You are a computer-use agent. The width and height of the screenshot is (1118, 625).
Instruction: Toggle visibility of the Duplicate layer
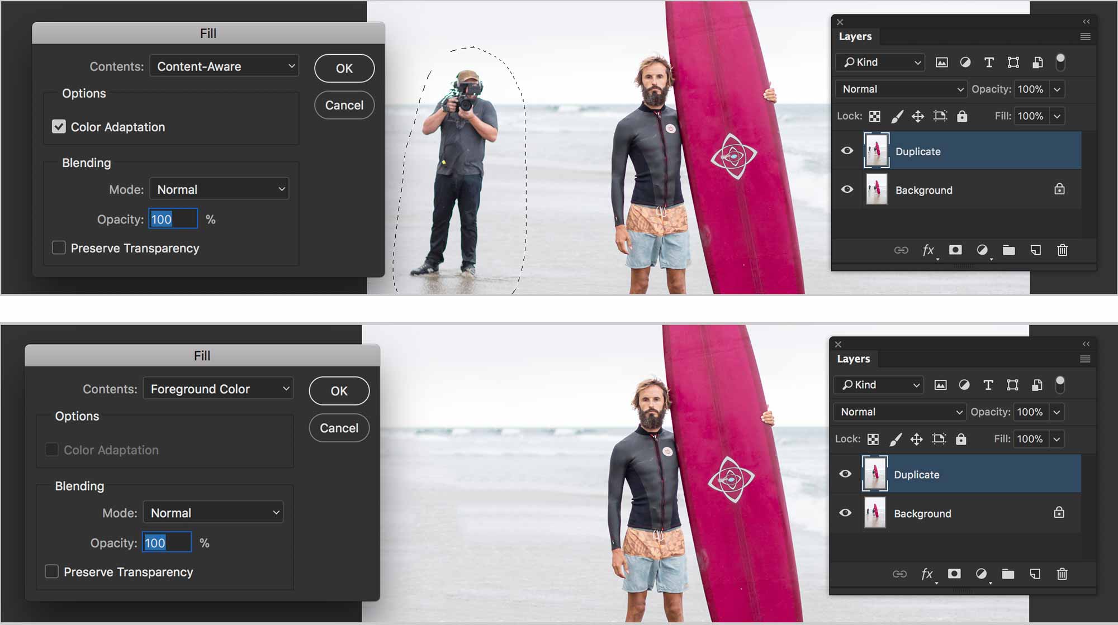[847, 150]
